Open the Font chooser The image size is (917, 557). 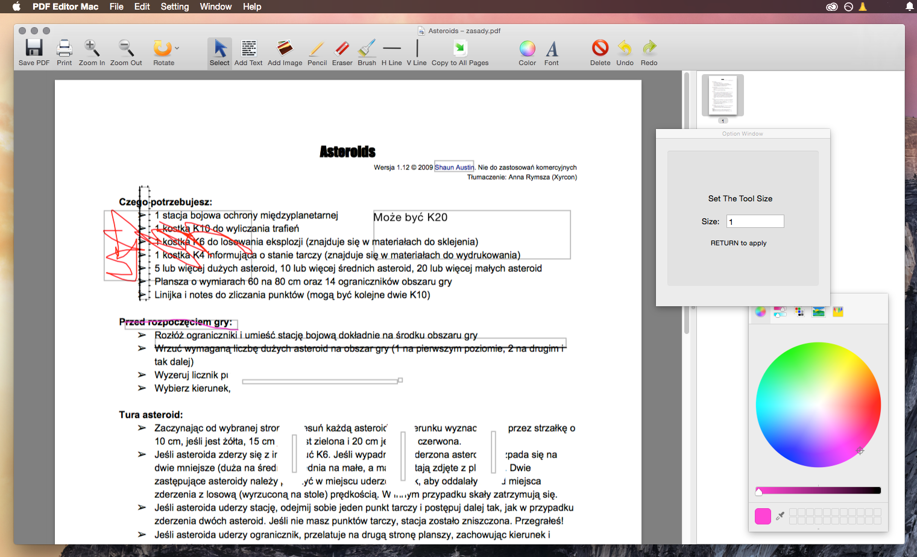tap(552, 48)
